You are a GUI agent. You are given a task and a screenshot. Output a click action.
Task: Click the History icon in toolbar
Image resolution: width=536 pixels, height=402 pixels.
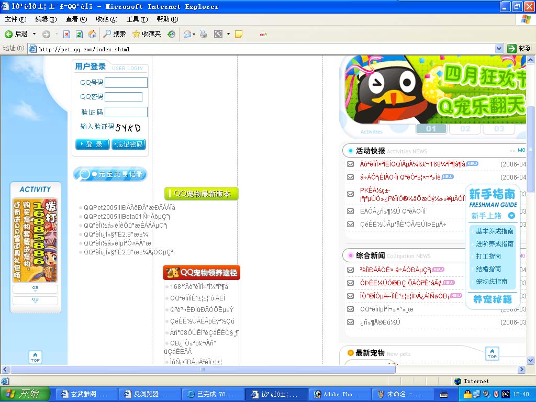pyautogui.click(x=171, y=34)
